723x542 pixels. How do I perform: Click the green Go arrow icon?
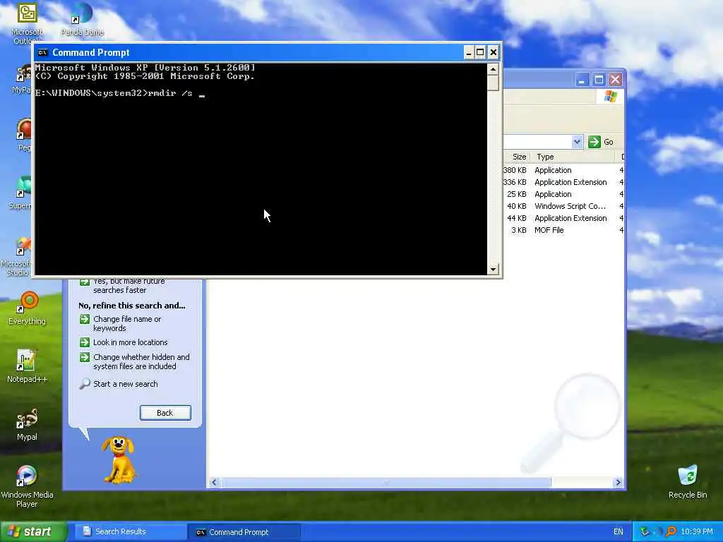pyautogui.click(x=594, y=142)
